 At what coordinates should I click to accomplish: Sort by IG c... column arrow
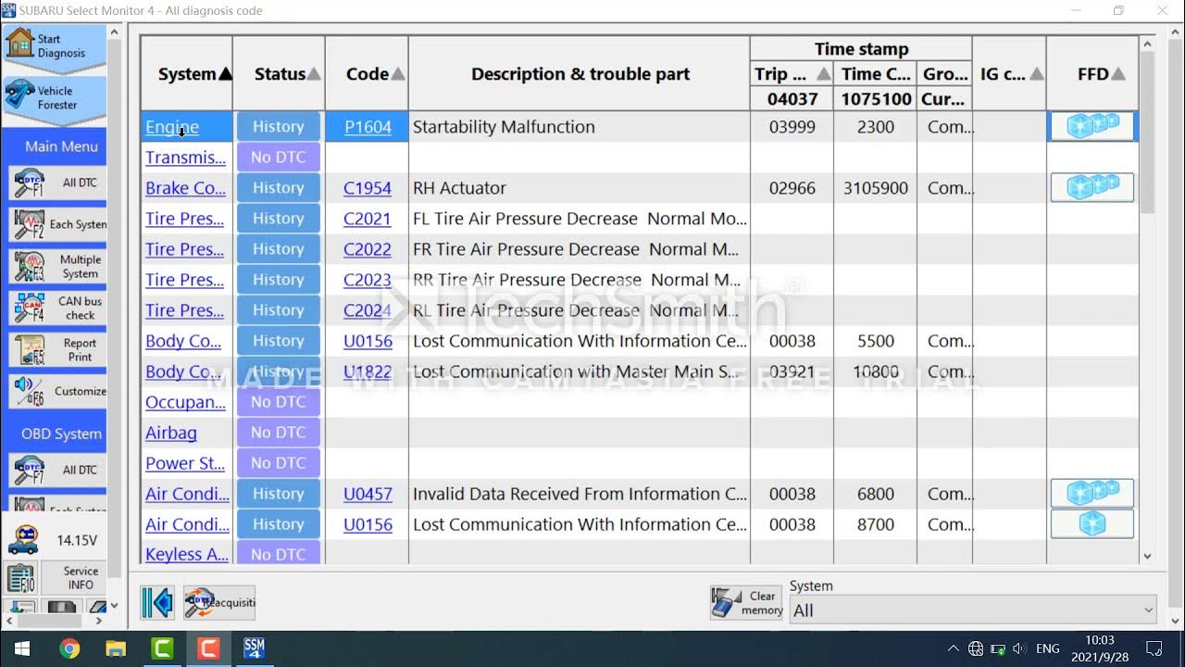click(1036, 74)
